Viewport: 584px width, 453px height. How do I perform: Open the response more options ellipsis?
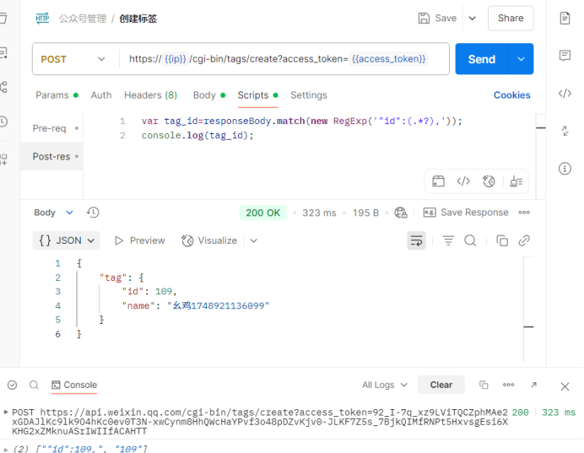[524, 213]
